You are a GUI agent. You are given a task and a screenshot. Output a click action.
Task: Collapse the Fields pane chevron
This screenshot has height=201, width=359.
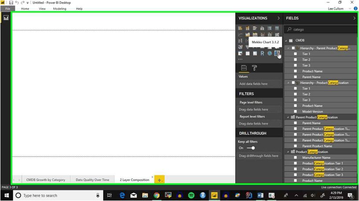click(x=354, y=18)
